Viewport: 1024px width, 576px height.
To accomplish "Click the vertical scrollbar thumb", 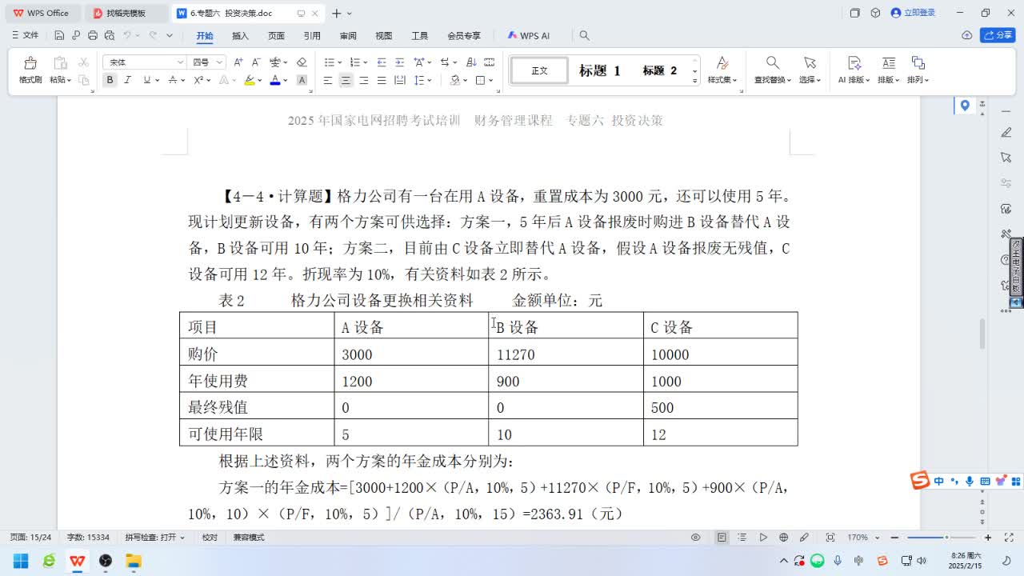I will pos(982,334).
